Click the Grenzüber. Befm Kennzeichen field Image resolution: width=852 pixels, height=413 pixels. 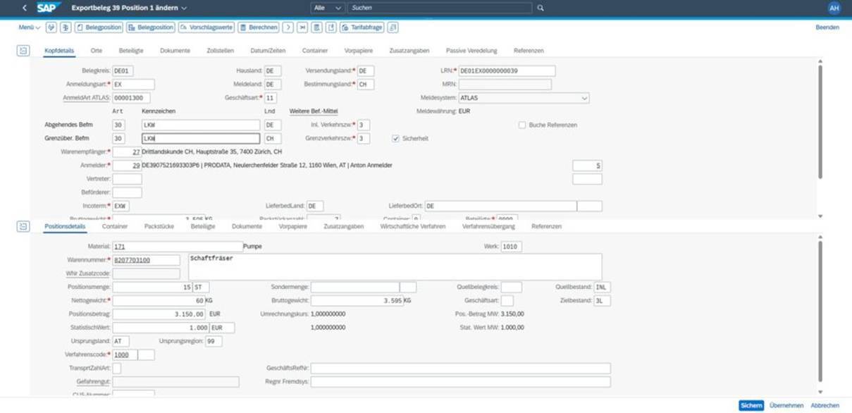[200, 138]
